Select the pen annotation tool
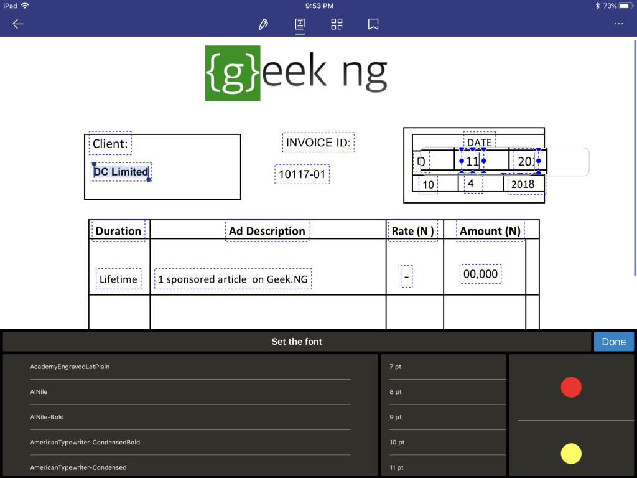637x478 pixels. click(263, 24)
